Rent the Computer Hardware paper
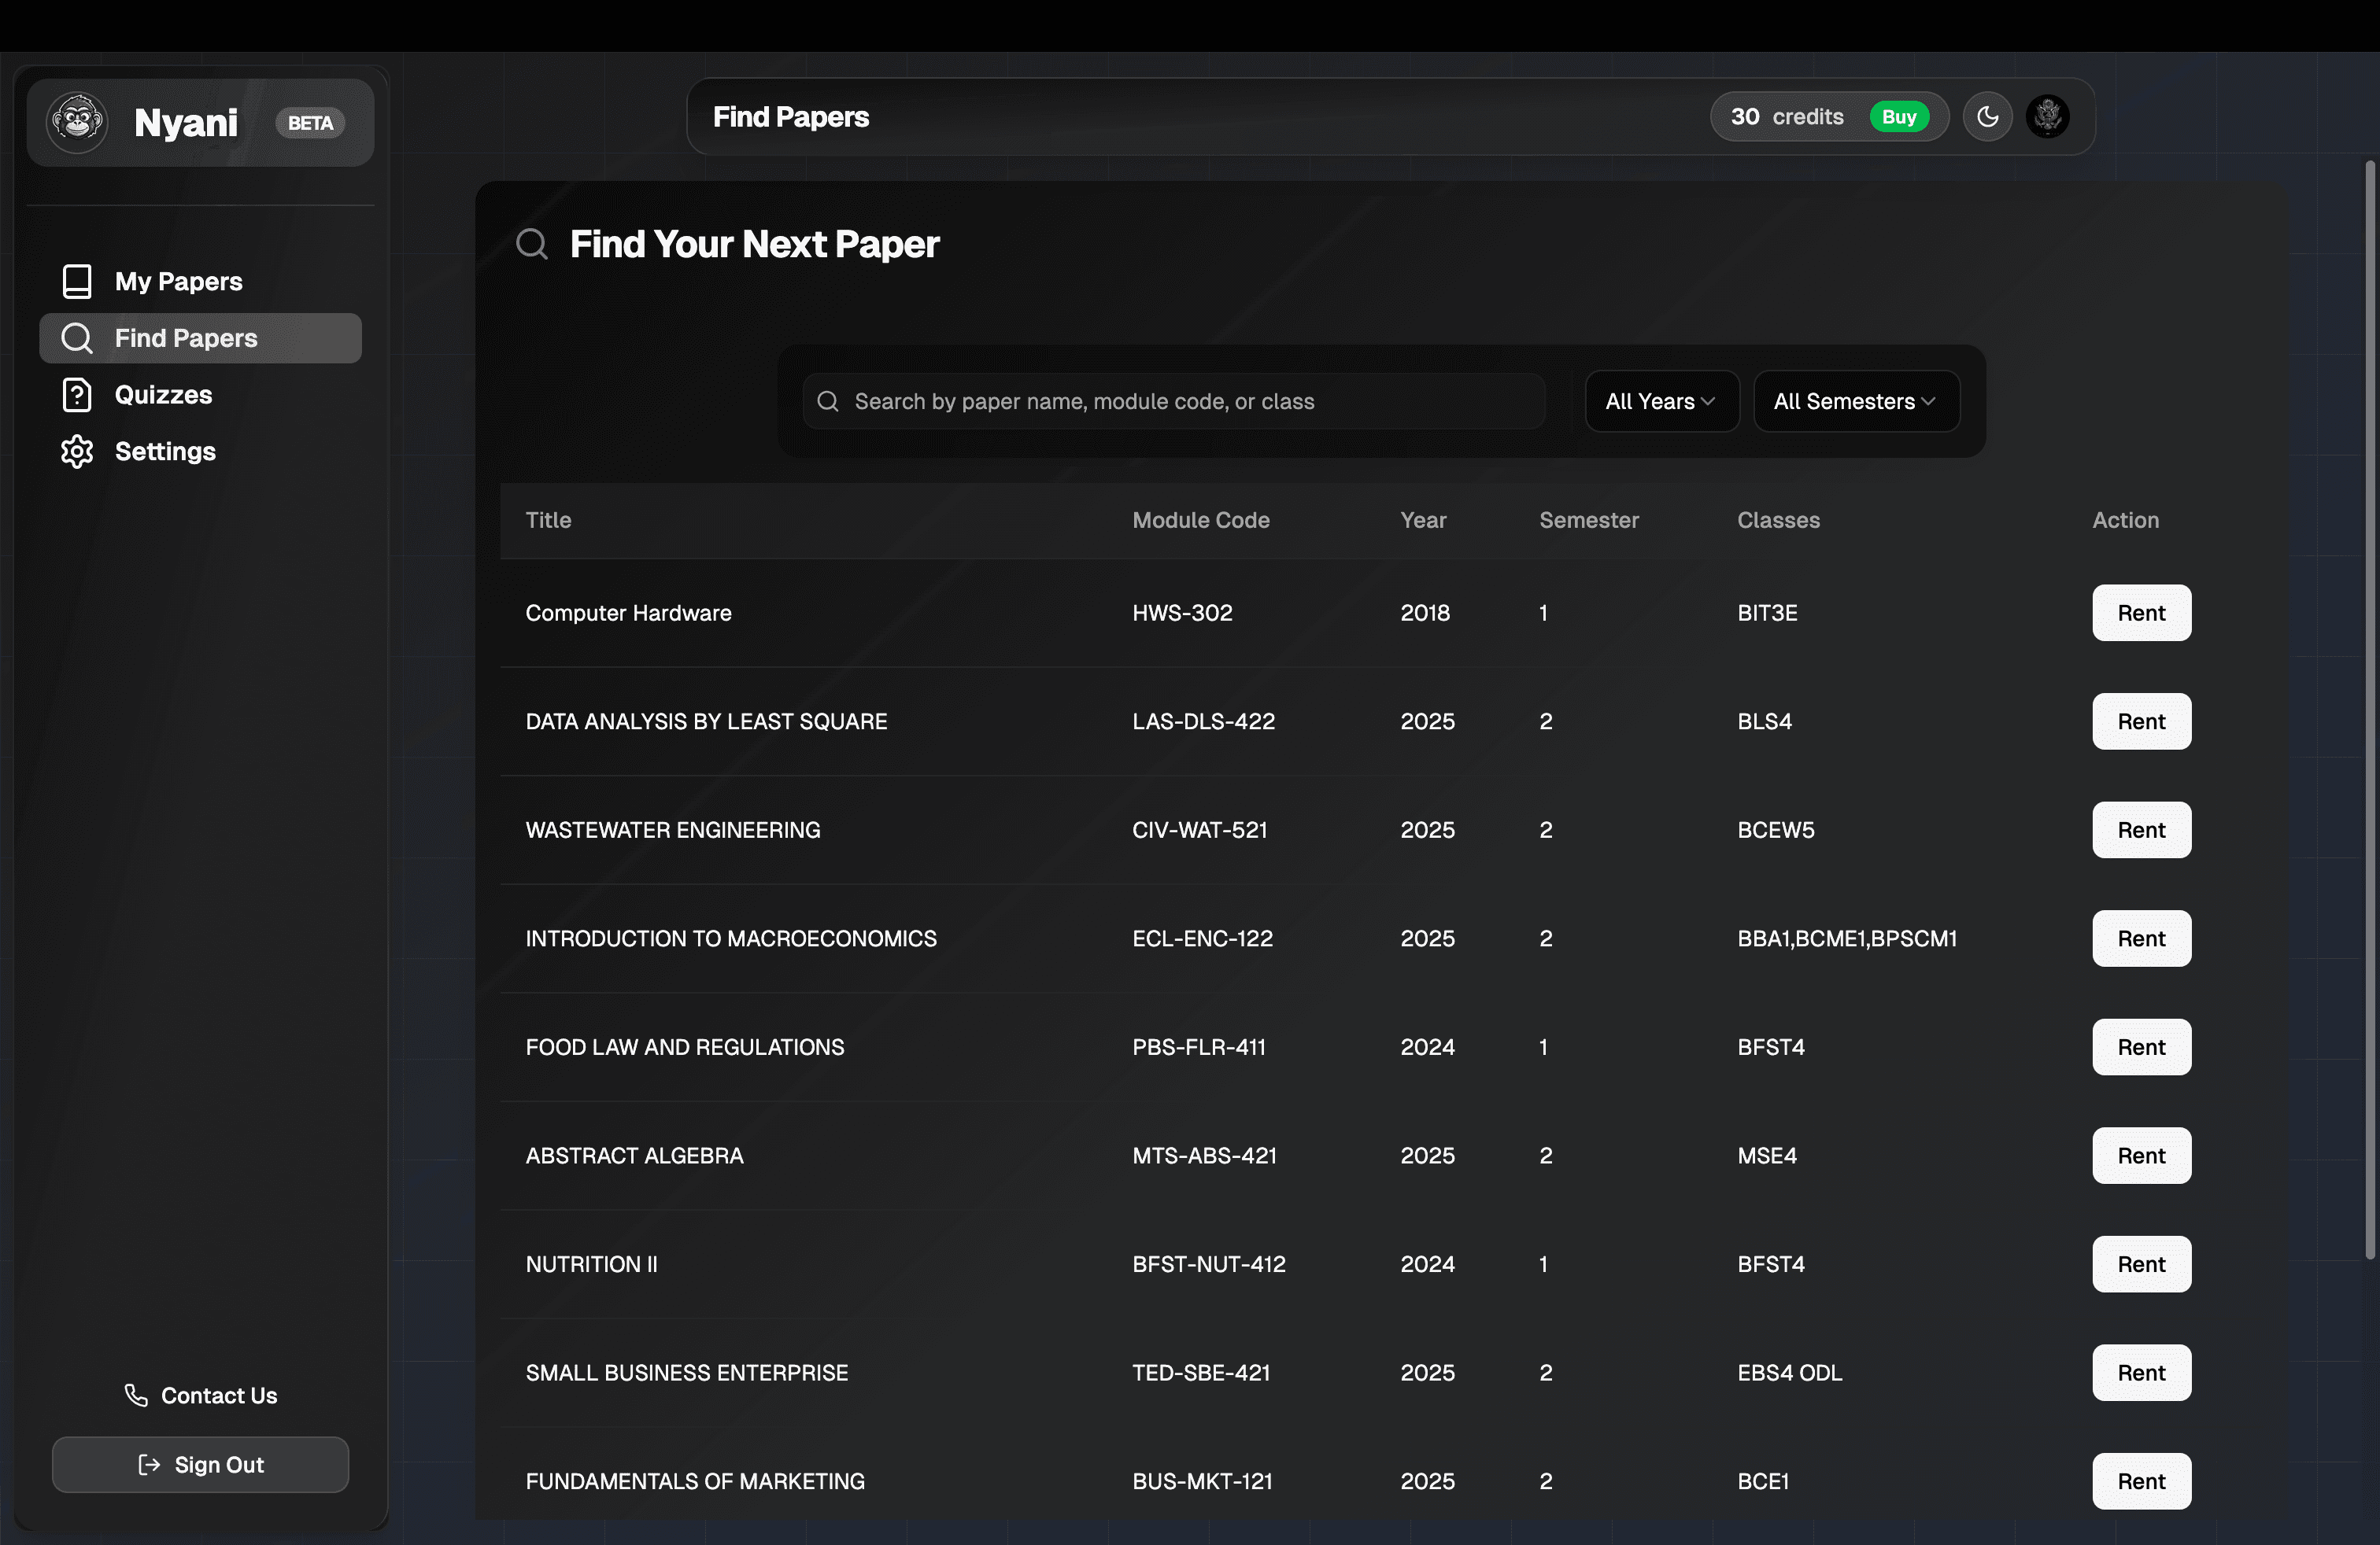Image resolution: width=2380 pixels, height=1545 pixels. coord(2141,613)
